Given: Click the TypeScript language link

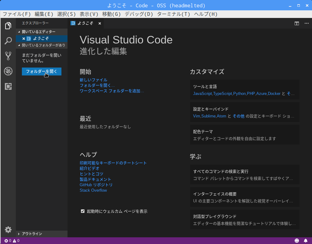Looking at the screenshot, I should [223, 93].
